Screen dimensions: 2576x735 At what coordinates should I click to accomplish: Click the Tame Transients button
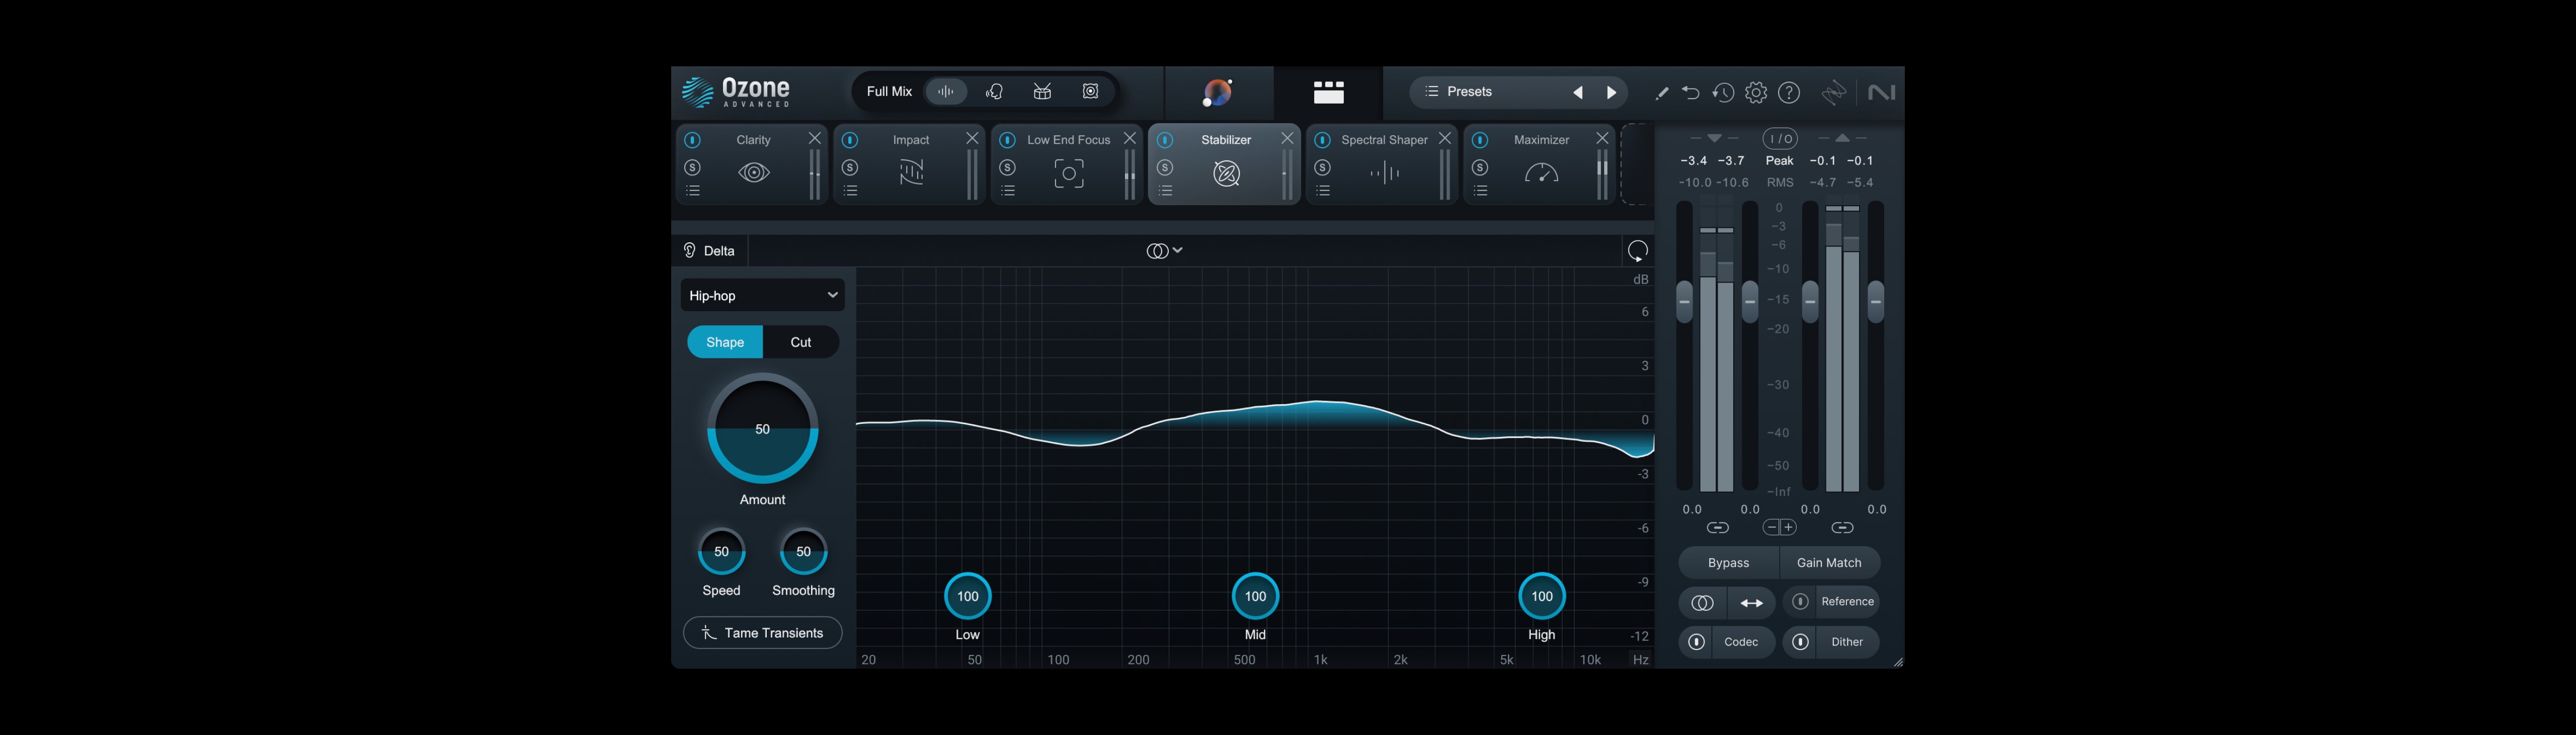pyautogui.click(x=763, y=633)
